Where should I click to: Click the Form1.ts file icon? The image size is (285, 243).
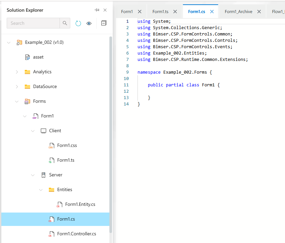pyautogui.click(x=52, y=160)
